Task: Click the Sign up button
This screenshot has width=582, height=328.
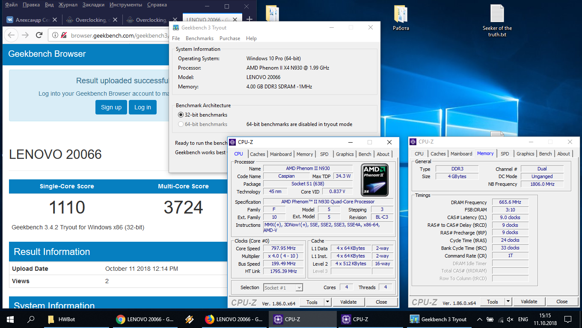Action: 111,107
